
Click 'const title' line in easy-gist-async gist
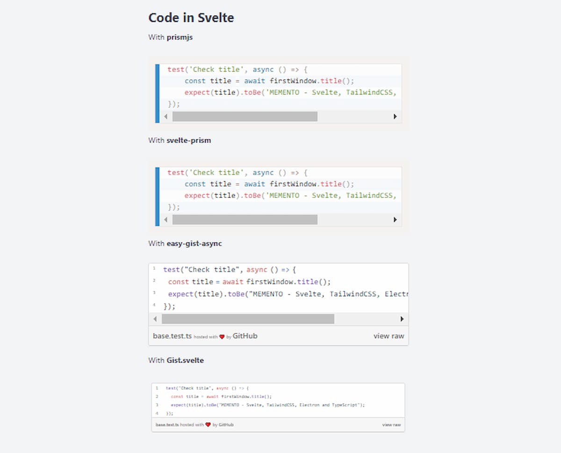(x=249, y=282)
